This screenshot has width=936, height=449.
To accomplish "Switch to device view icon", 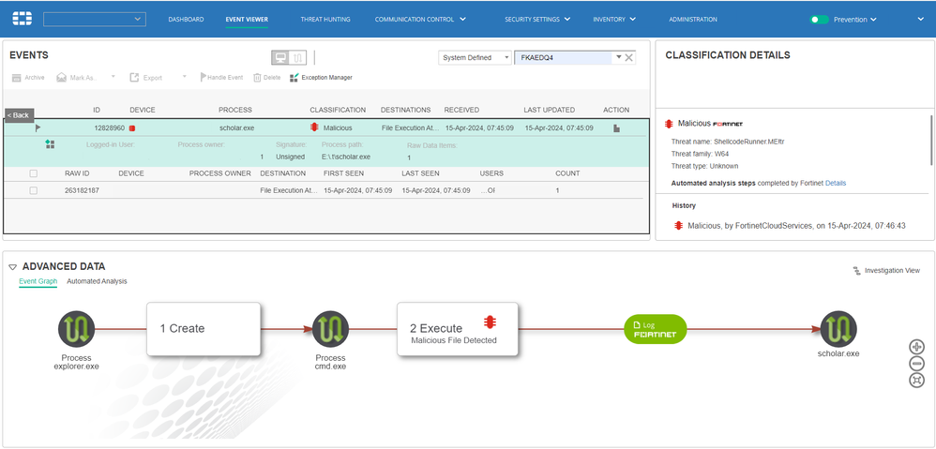I will pos(280,57).
